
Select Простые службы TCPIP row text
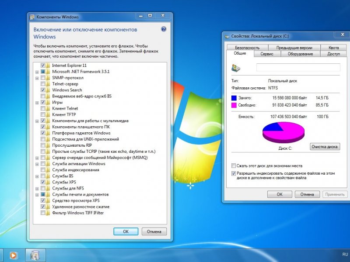(x=104, y=152)
